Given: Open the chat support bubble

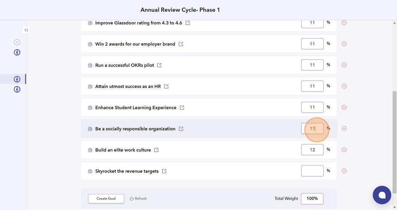Looking at the screenshot, I should (x=382, y=195).
